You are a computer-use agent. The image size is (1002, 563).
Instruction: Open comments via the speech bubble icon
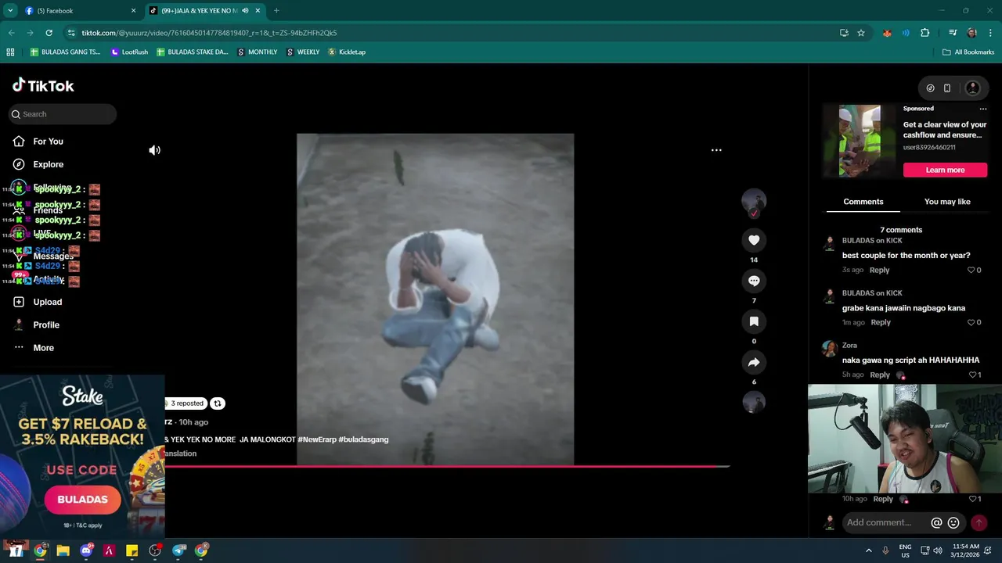[x=754, y=281]
